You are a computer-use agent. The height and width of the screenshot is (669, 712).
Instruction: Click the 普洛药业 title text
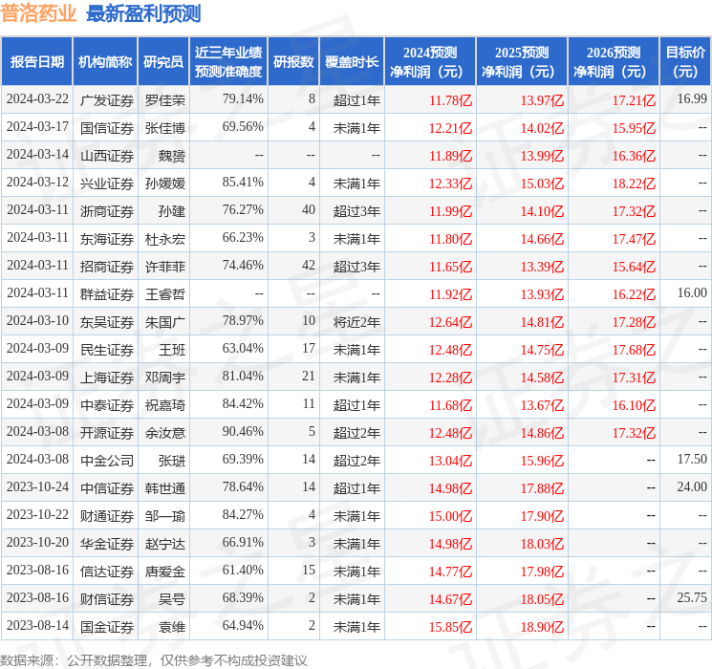39,13
